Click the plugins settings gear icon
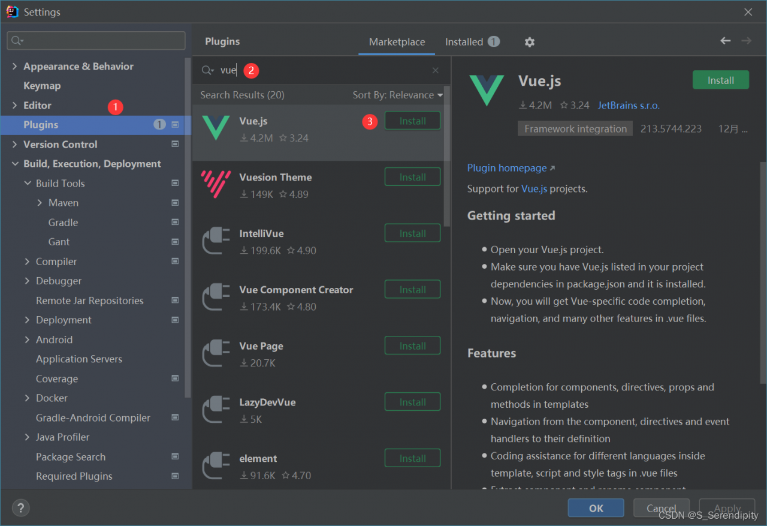 529,42
